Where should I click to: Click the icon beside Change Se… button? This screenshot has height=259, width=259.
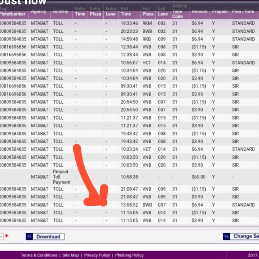[x=226, y=236]
